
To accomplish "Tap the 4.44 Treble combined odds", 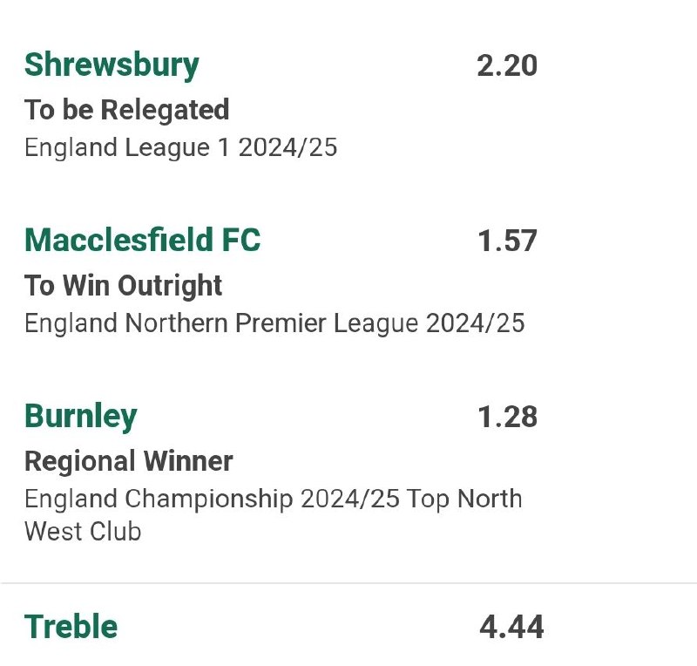I will click(511, 627).
